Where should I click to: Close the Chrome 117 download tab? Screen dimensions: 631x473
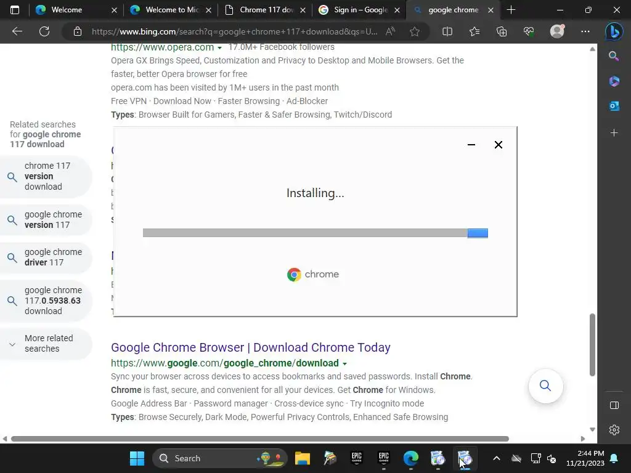303,10
